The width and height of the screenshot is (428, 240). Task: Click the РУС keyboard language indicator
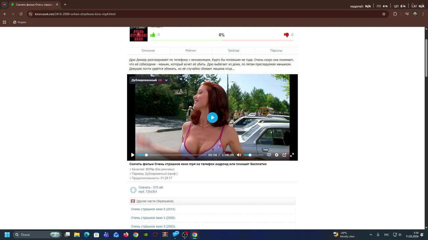point(387,235)
